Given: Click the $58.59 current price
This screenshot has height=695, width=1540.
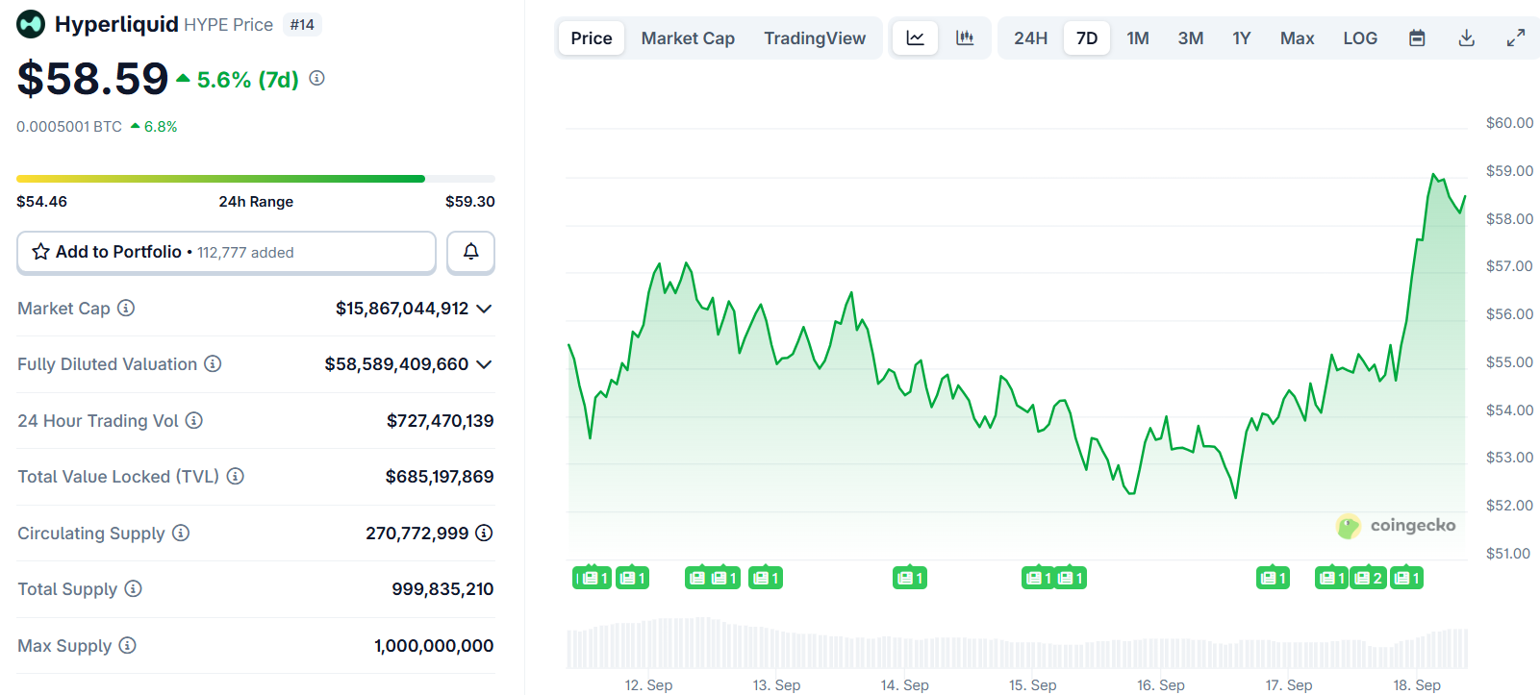Looking at the screenshot, I should pos(92,79).
